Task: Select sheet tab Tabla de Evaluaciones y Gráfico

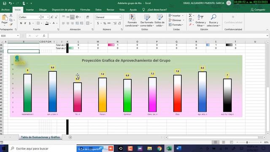Action: coord(40,137)
